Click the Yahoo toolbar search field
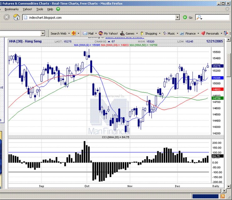 pyautogui.click(x=20, y=33)
